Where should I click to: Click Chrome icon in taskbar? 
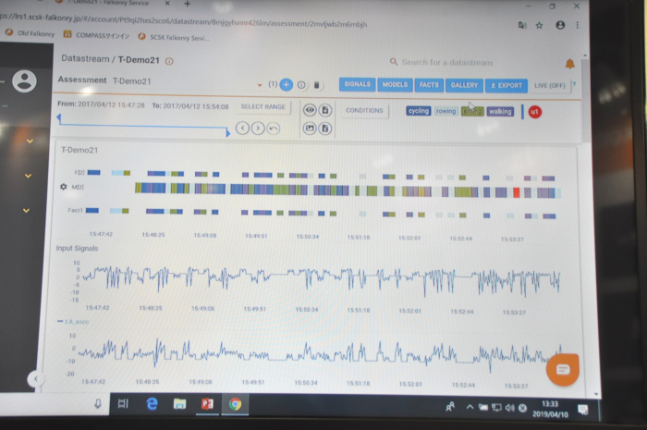tap(235, 404)
